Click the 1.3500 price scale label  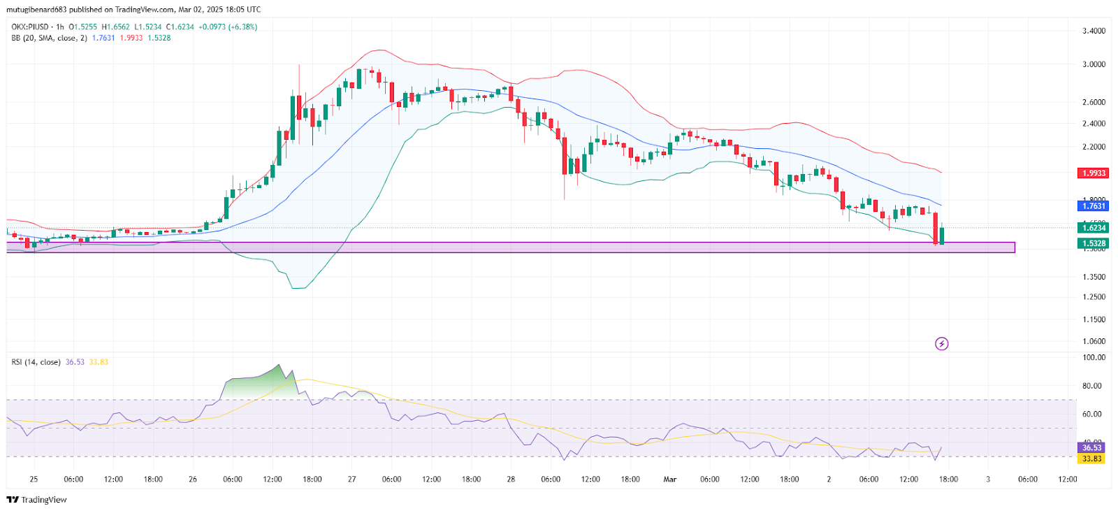click(x=1094, y=278)
